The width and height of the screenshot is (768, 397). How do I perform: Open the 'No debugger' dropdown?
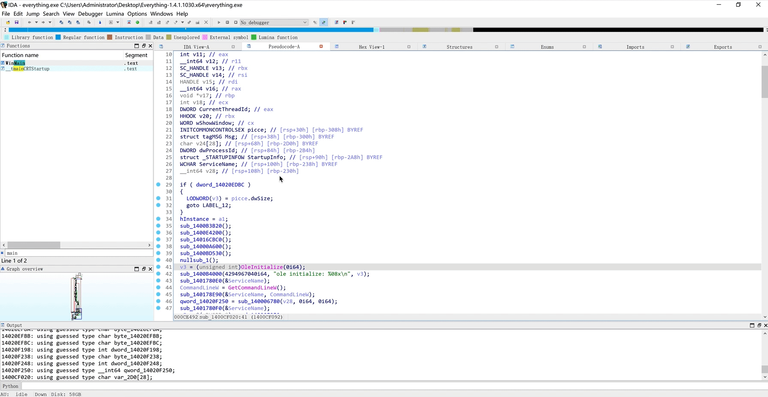pos(274,22)
